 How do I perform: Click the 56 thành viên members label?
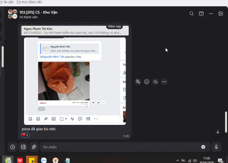point(29,17)
